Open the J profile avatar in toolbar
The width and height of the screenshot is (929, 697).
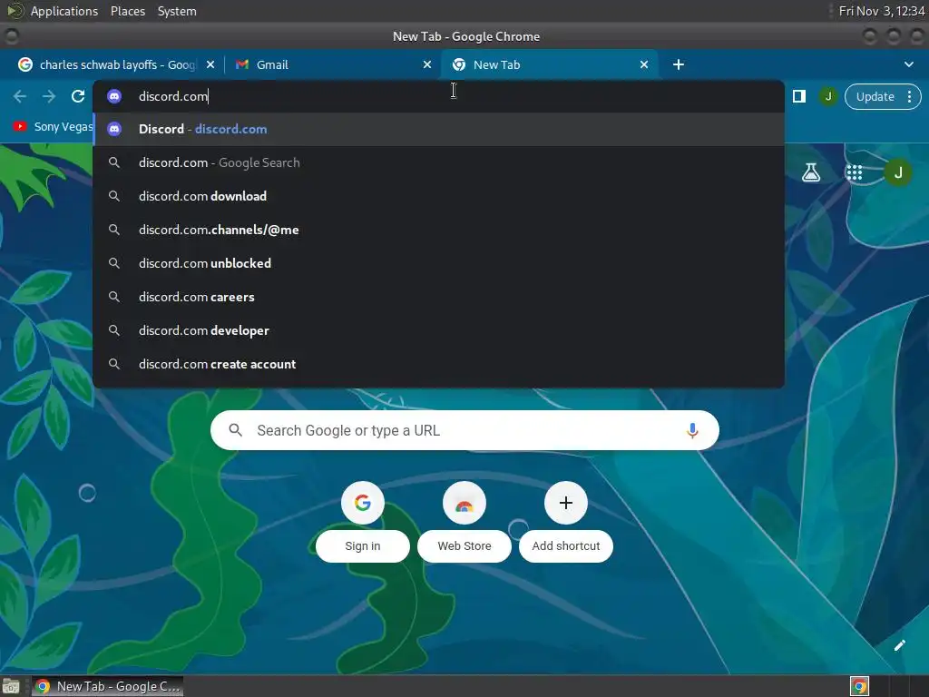coord(827,96)
